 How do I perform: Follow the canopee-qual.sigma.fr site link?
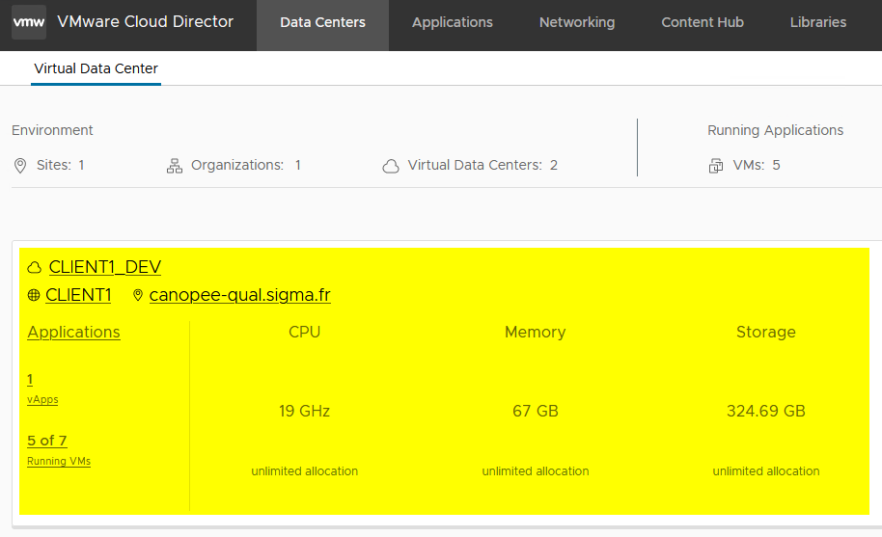coord(240,295)
